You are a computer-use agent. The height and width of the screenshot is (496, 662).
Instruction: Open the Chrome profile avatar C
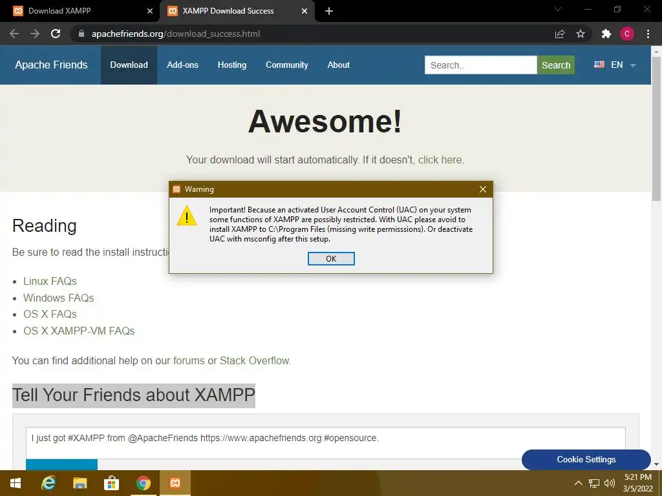tap(627, 34)
